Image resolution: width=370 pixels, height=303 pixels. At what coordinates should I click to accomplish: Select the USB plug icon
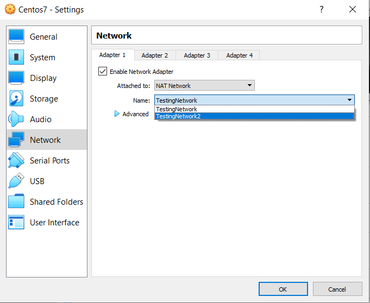16,181
